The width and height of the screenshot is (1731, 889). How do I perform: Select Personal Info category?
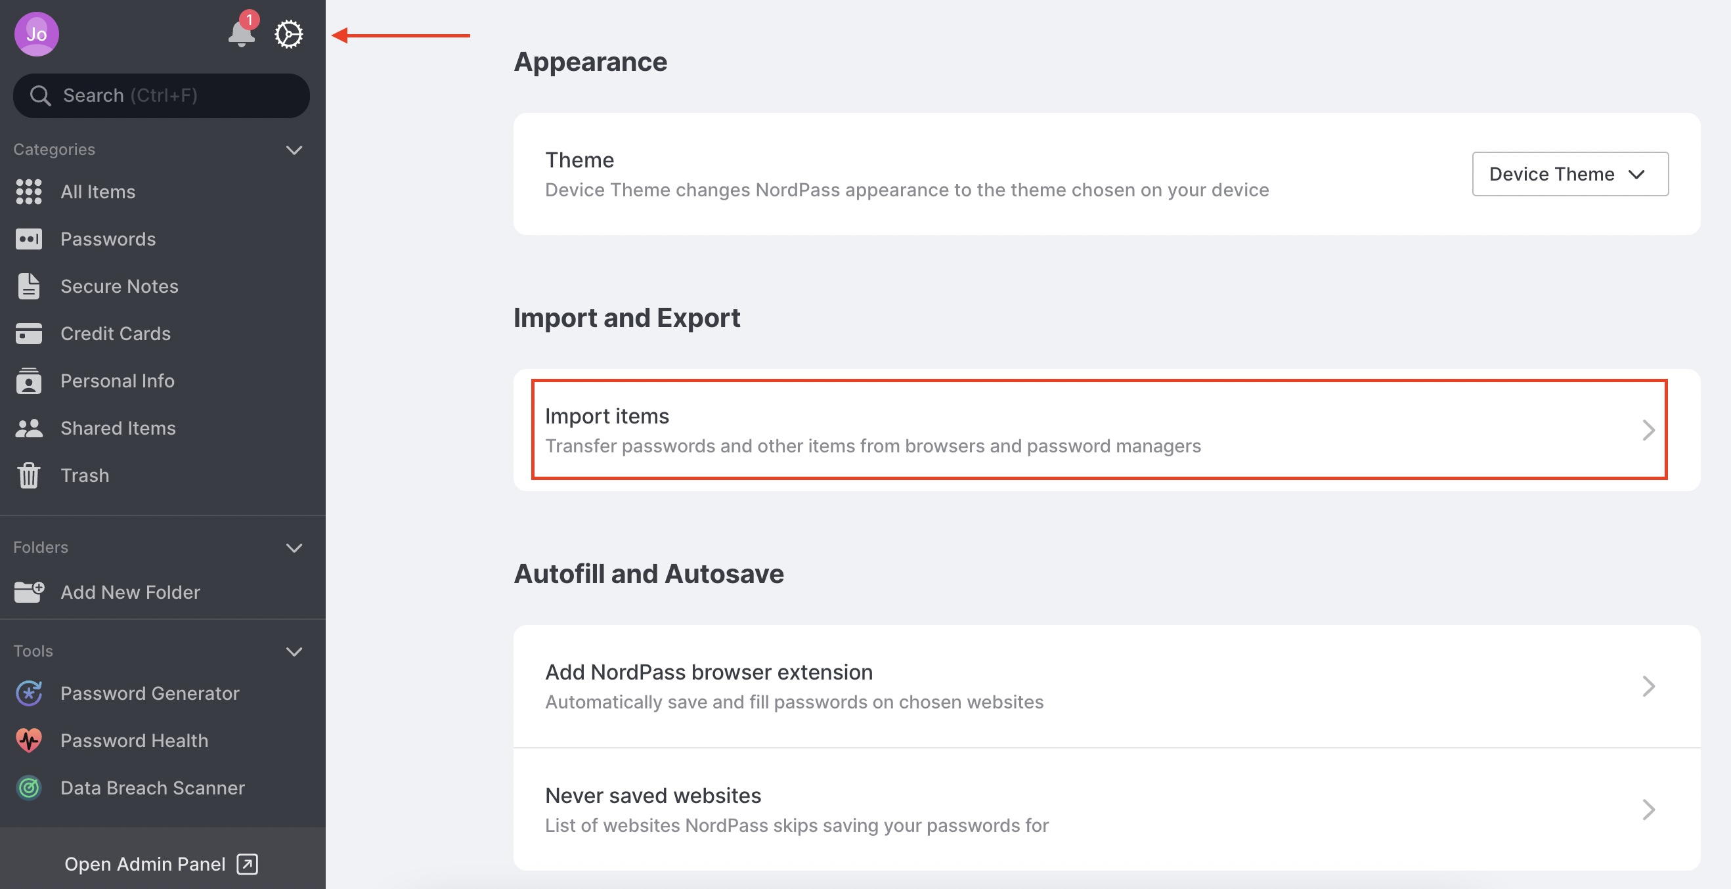163,380
